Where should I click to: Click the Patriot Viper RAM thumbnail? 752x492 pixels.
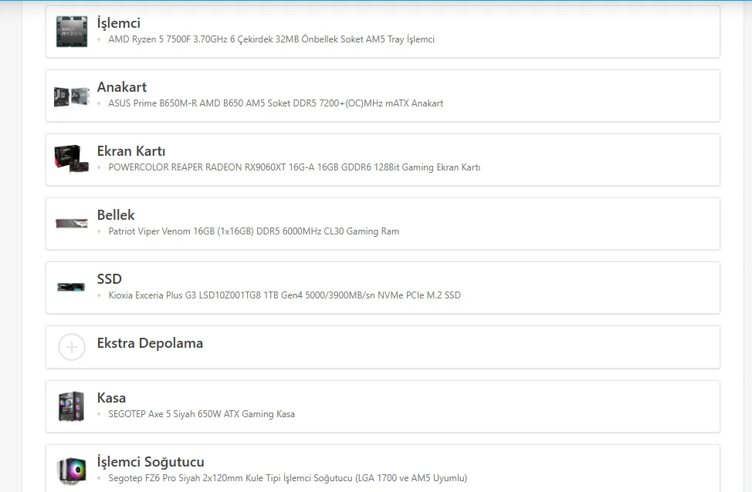(72, 224)
